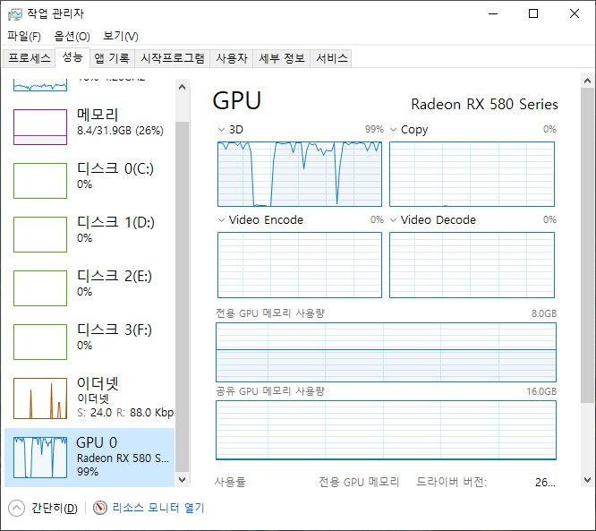This screenshot has height=531, width=596.
Task: Click the 전용 GPU 메모리 bottom label
Action: [359, 483]
